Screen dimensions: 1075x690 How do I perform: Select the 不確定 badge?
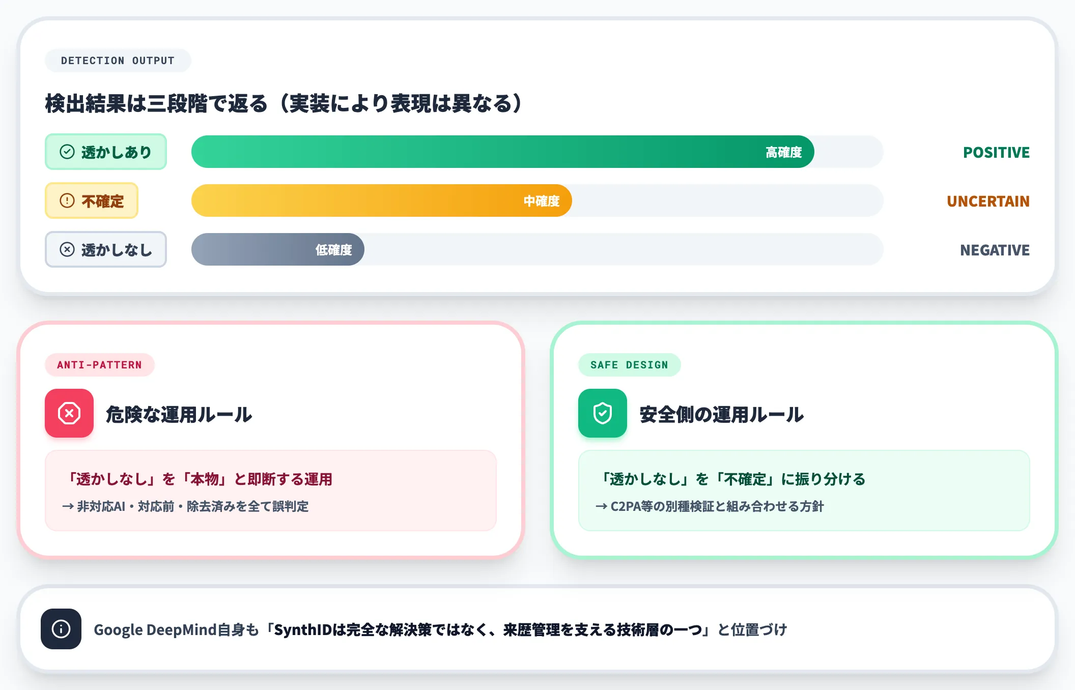[92, 200]
